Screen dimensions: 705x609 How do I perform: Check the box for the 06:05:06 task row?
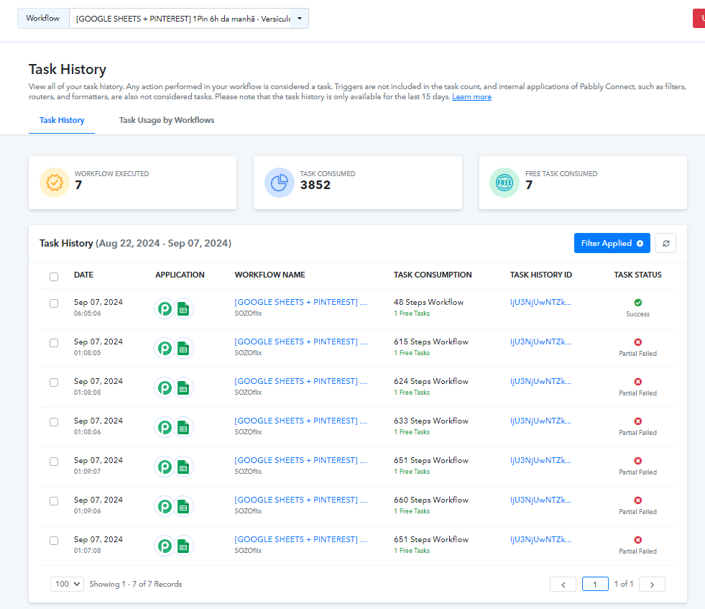pyautogui.click(x=54, y=303)
